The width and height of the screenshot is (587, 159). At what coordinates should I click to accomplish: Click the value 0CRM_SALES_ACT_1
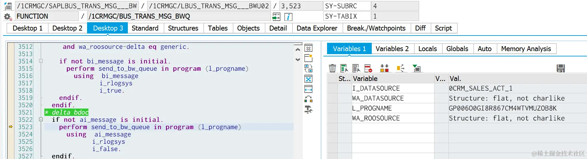481,88
